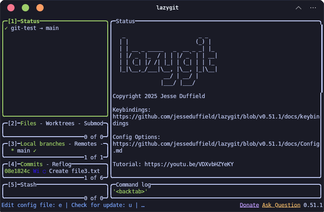Click the green window control button
324x212 pixels.
[x=25, y=8]
